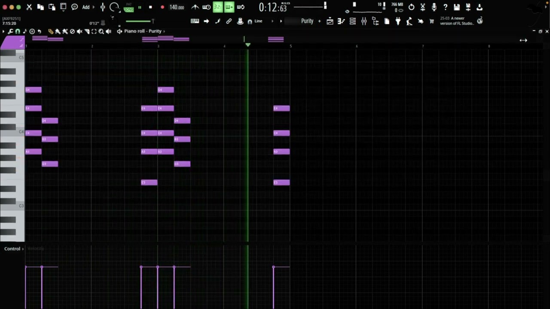The image size is (550, 309).
Task: Click the 0:12:63 time display
Action: coord(273,8)
